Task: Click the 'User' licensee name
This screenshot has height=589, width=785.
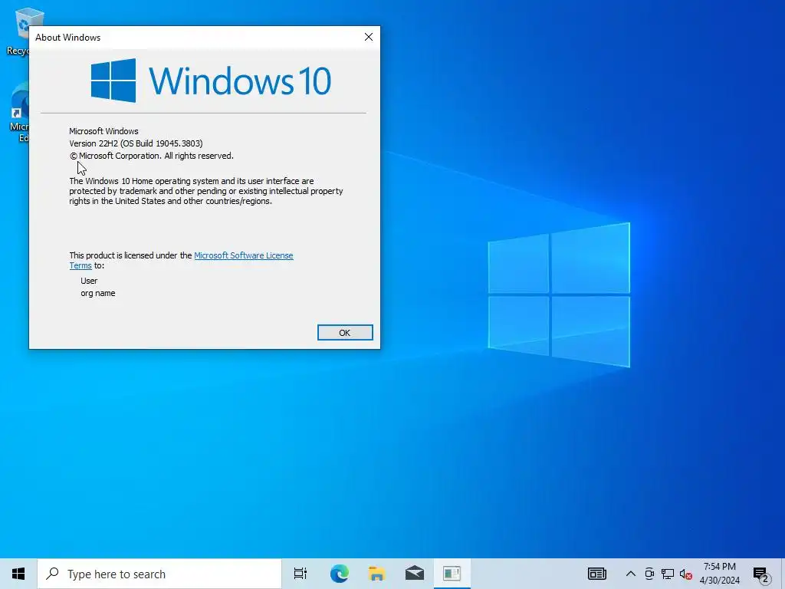Action: coord(89,281)
